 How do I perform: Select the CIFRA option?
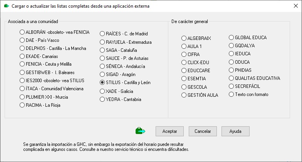pos(190,55)
